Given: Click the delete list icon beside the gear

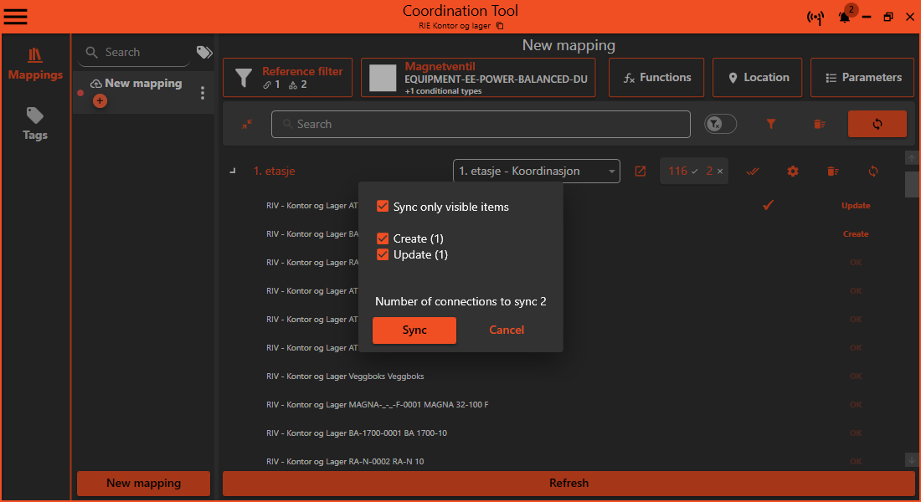Looking at the screenshot, I should click(x=832, y=171).
